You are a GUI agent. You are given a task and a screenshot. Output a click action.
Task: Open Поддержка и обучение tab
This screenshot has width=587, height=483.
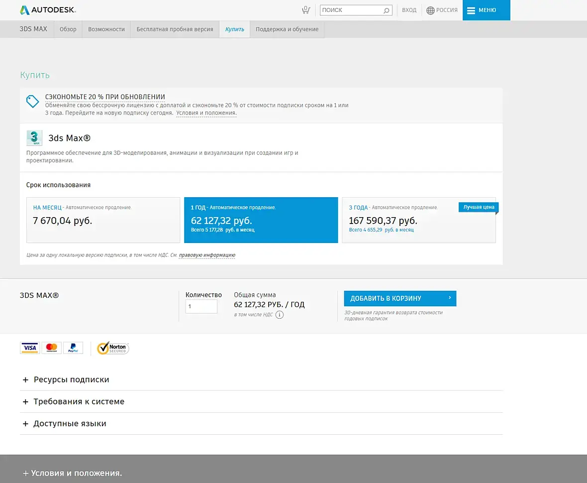point(287,29)
